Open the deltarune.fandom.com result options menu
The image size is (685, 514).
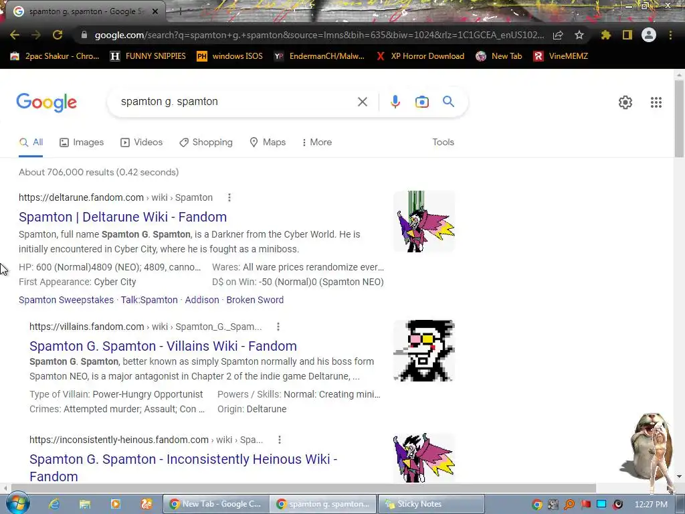[229, 197]
